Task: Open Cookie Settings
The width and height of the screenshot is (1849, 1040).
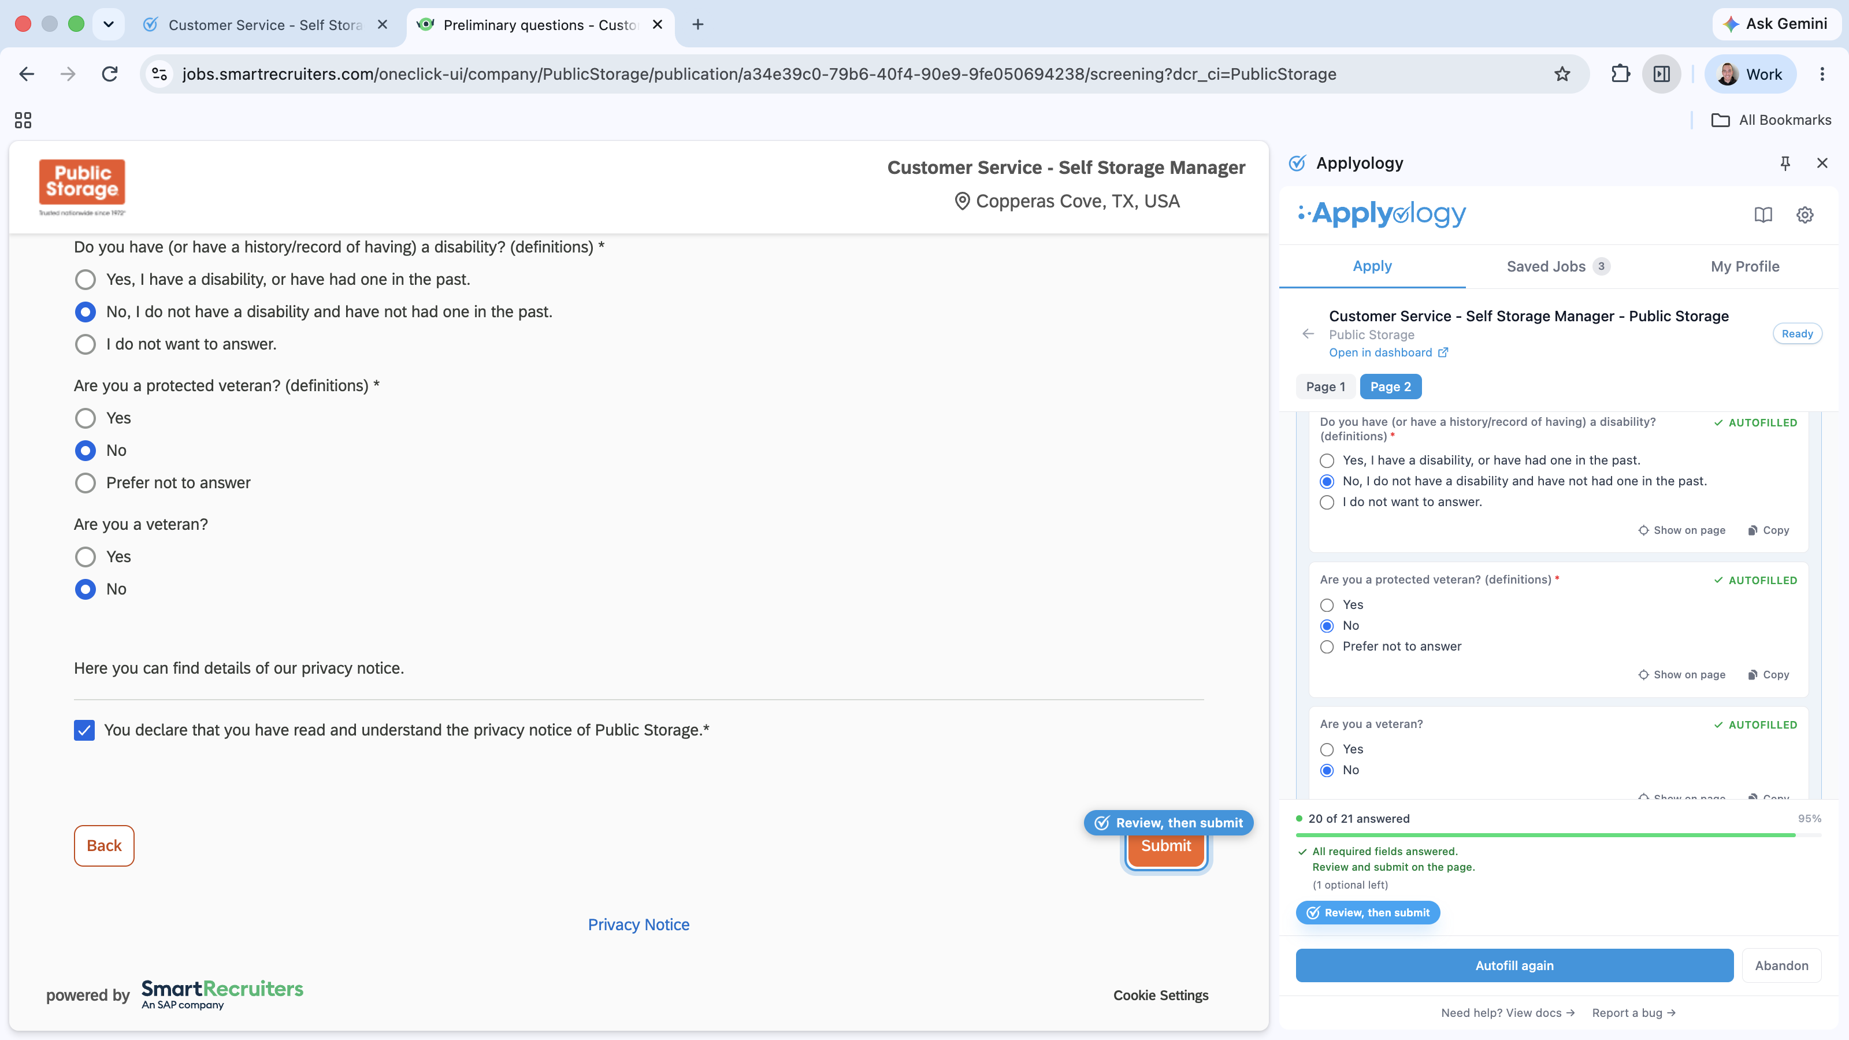Action: tap(1161, 996)
